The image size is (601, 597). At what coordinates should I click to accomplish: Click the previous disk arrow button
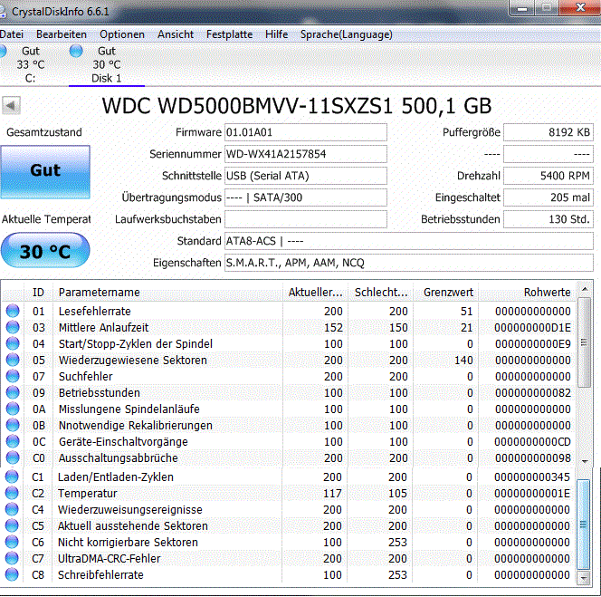pyautogui.click(x=11, y=105)
